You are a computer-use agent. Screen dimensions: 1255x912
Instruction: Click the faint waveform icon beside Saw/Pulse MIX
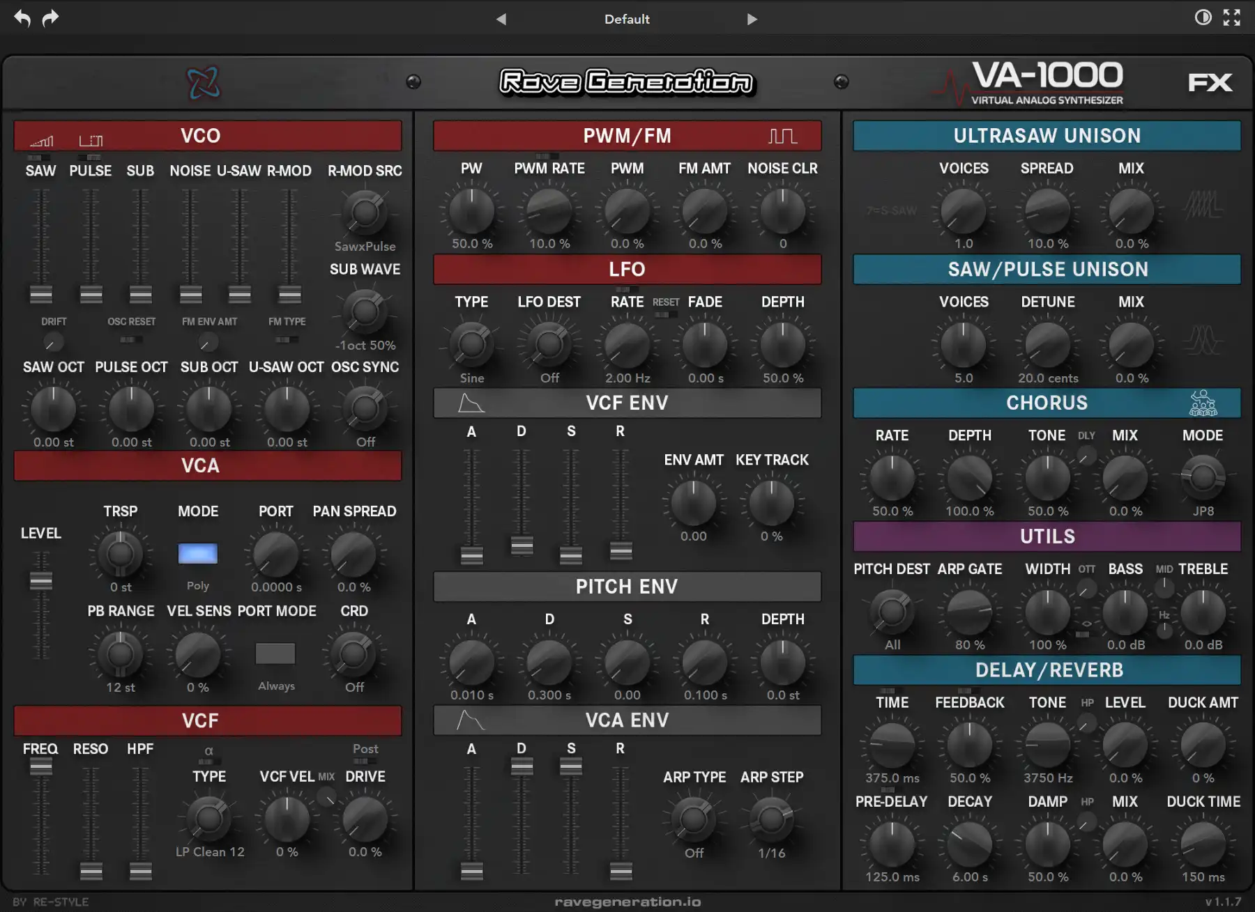1203,340
